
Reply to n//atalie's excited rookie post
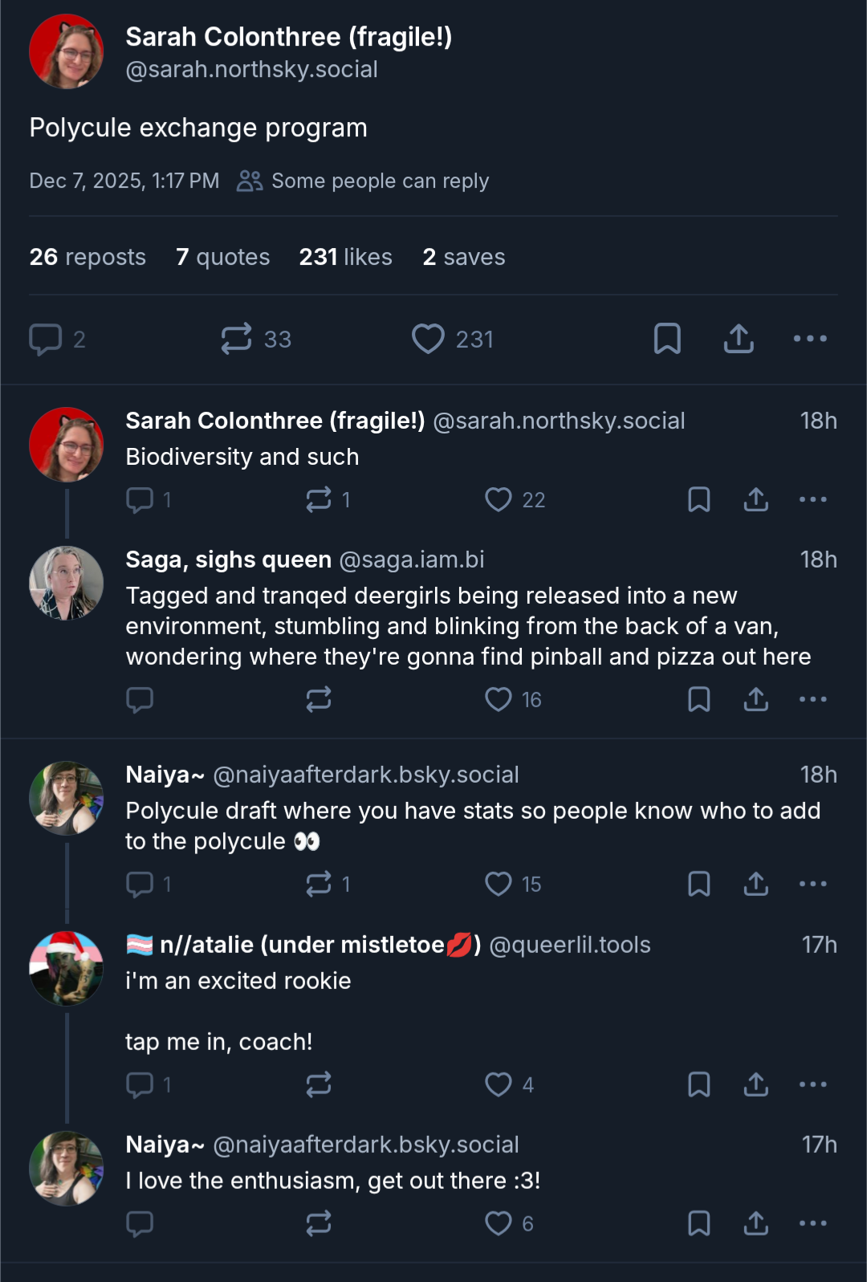(x=140, y=1085)
